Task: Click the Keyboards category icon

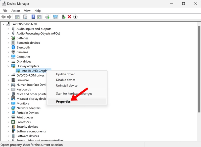Action: coord(13,89)
